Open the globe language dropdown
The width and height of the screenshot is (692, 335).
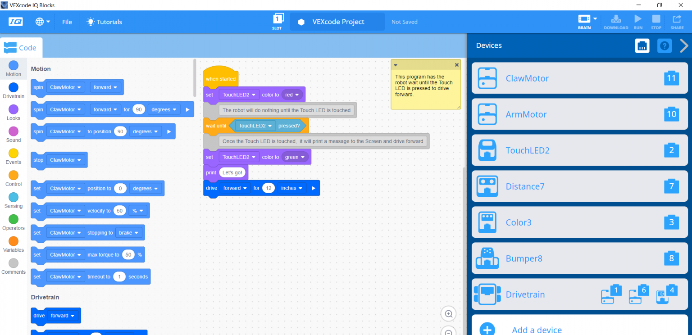(x=42, y=22)
